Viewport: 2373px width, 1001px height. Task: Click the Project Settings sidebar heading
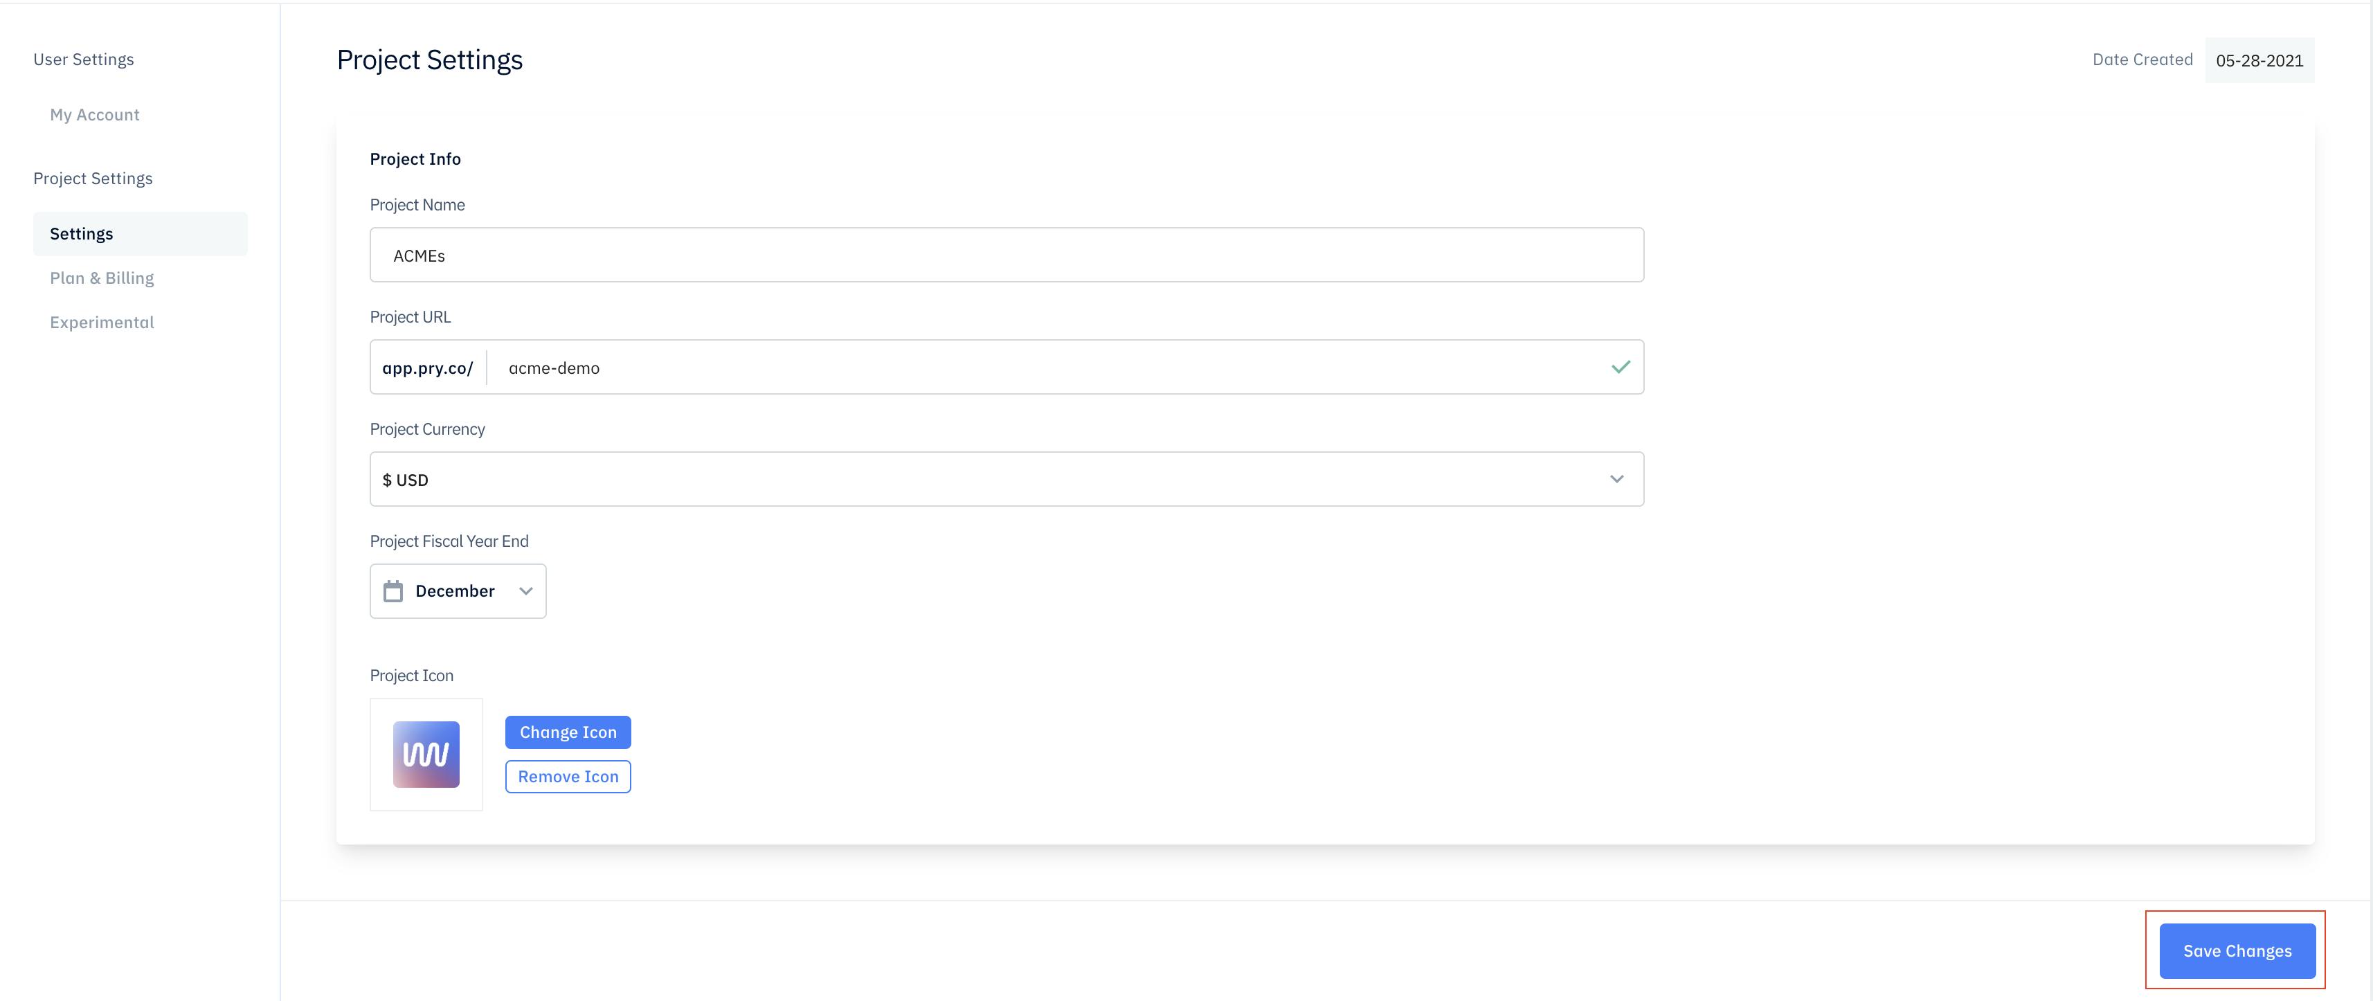click(93, 179)
